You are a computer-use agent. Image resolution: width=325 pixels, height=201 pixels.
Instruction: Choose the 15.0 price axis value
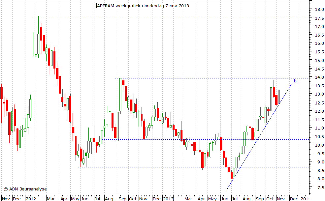point(319,60)
